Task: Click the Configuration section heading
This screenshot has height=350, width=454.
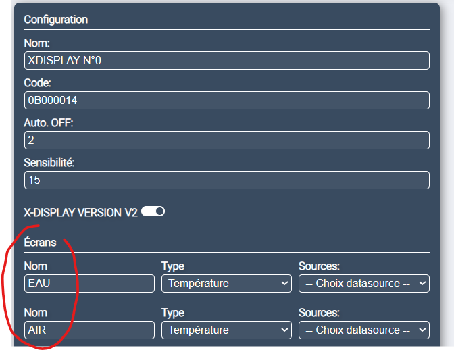Action: (x=56, y=20)
